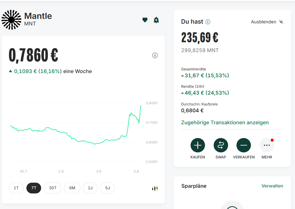Open info icon next to Du hast
Viewport: 295px width, 209px height.
[208, 22]
